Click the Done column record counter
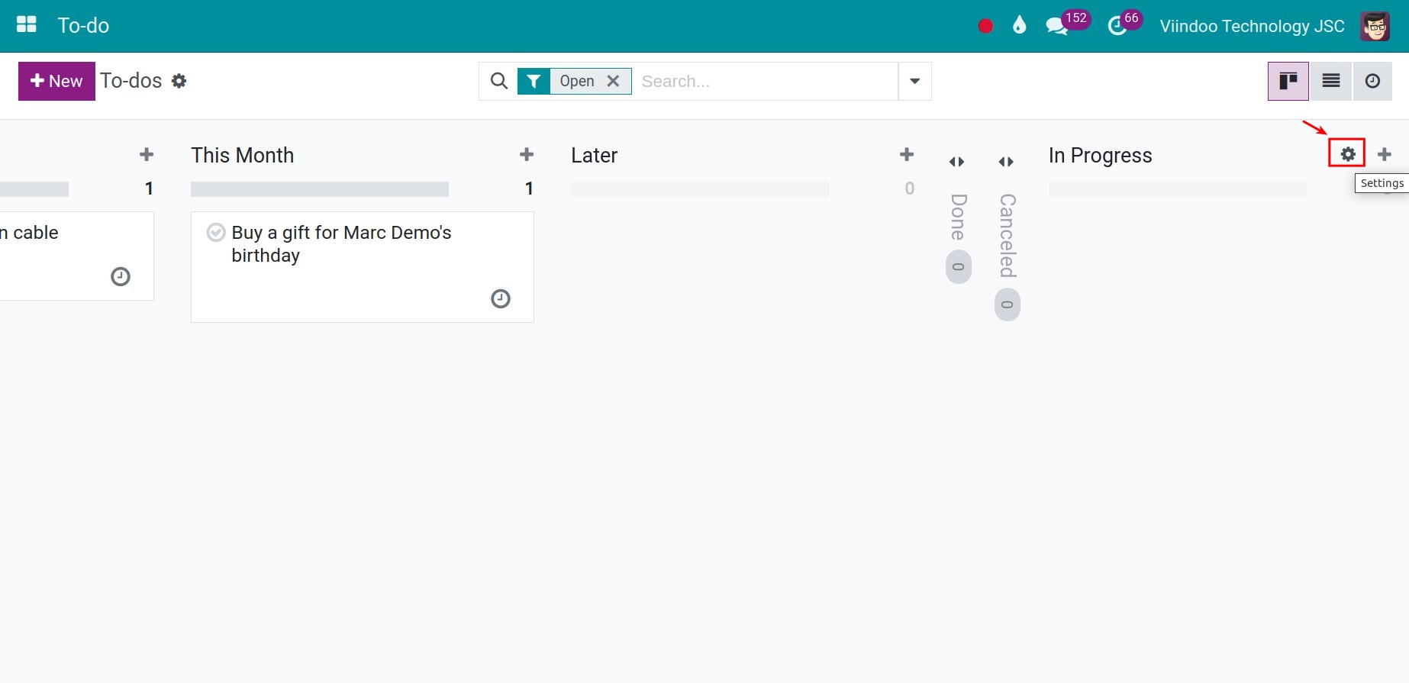Viewport: 1409px width, 683px height. tap(958, 267)
